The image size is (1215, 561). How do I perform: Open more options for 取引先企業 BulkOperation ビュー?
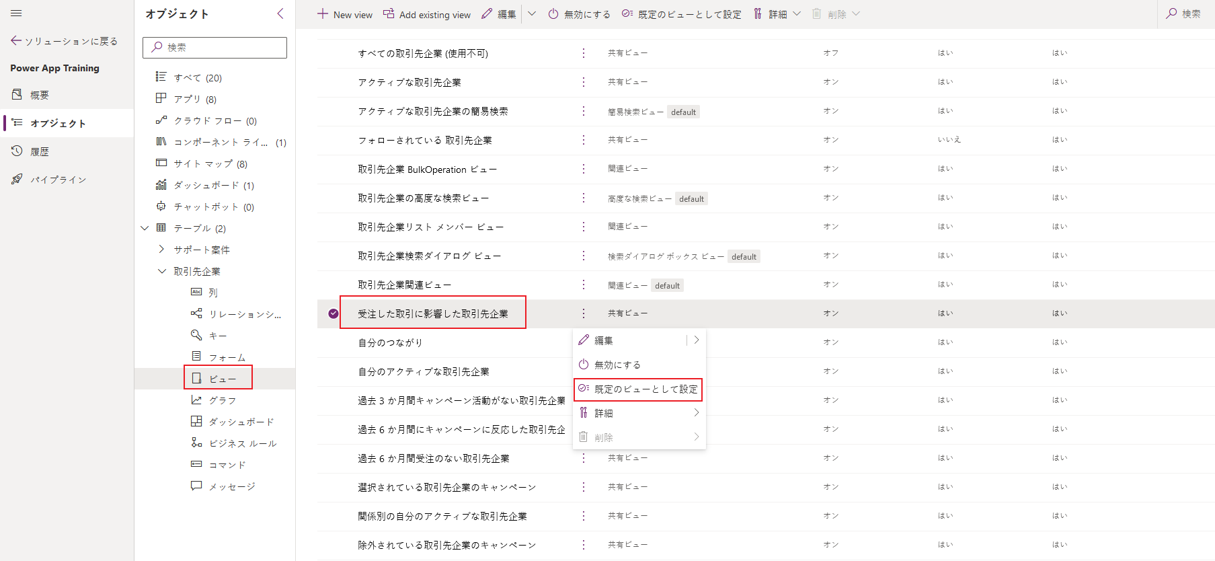click(583, 169)
